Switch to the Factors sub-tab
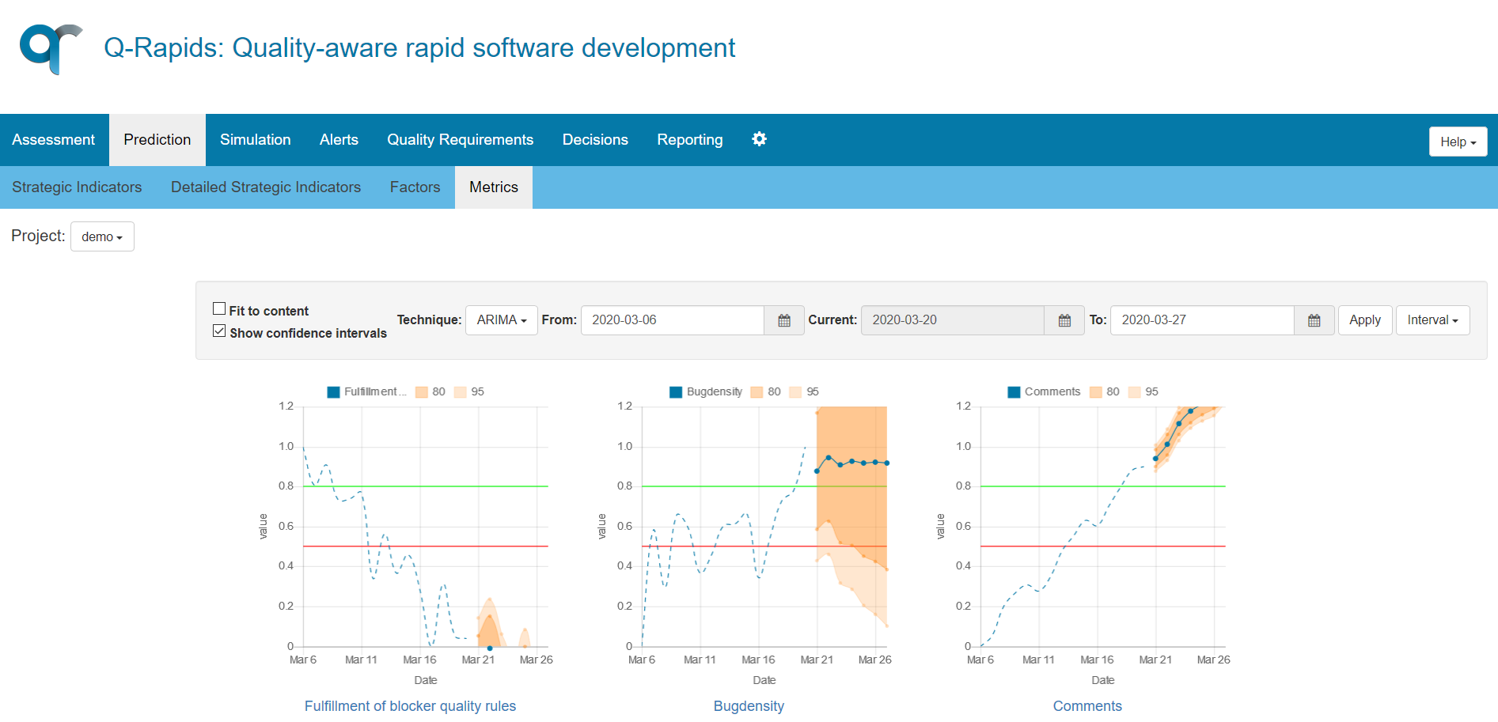The height and width of the screenshot is (722, 1498). click(x=415, y=187)
